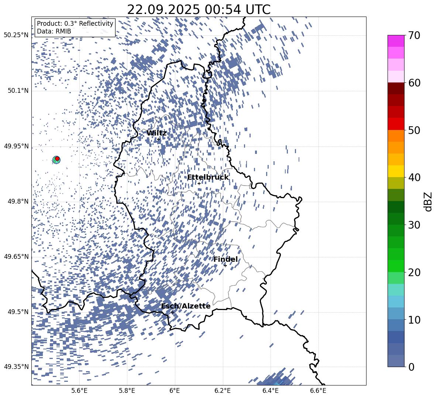Click the yellow colorbar swatch just above 40 dBZ
Image resolution: width=437 pixels, height=398 pixels.
coord(396,171)
